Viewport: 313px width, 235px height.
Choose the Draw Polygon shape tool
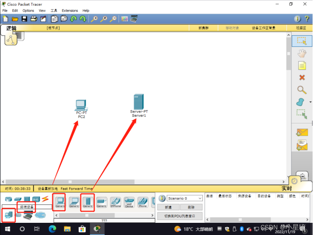[300, 102]
